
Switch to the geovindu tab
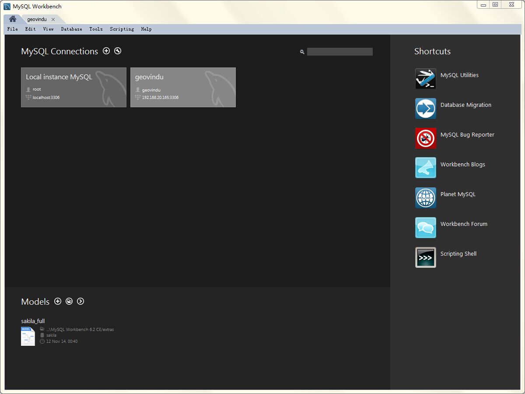coord(37,19)
